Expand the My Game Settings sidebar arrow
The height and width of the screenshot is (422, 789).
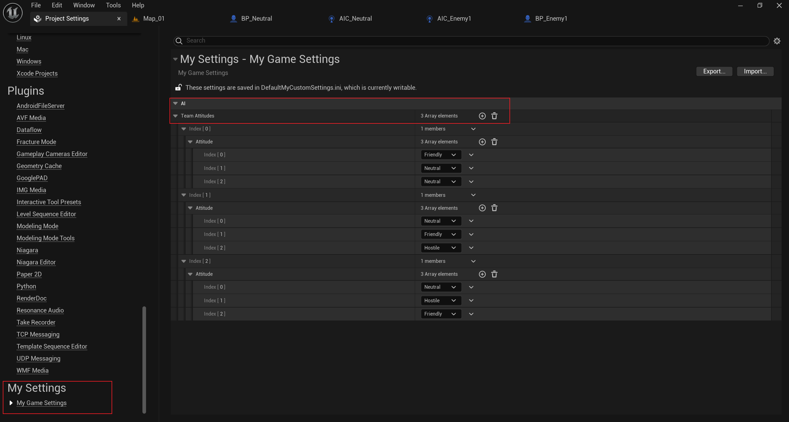coord(11,403)
